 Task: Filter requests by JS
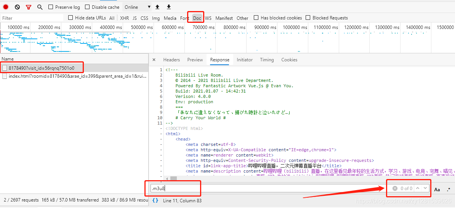pyautogui.click(x=135, y=18)
